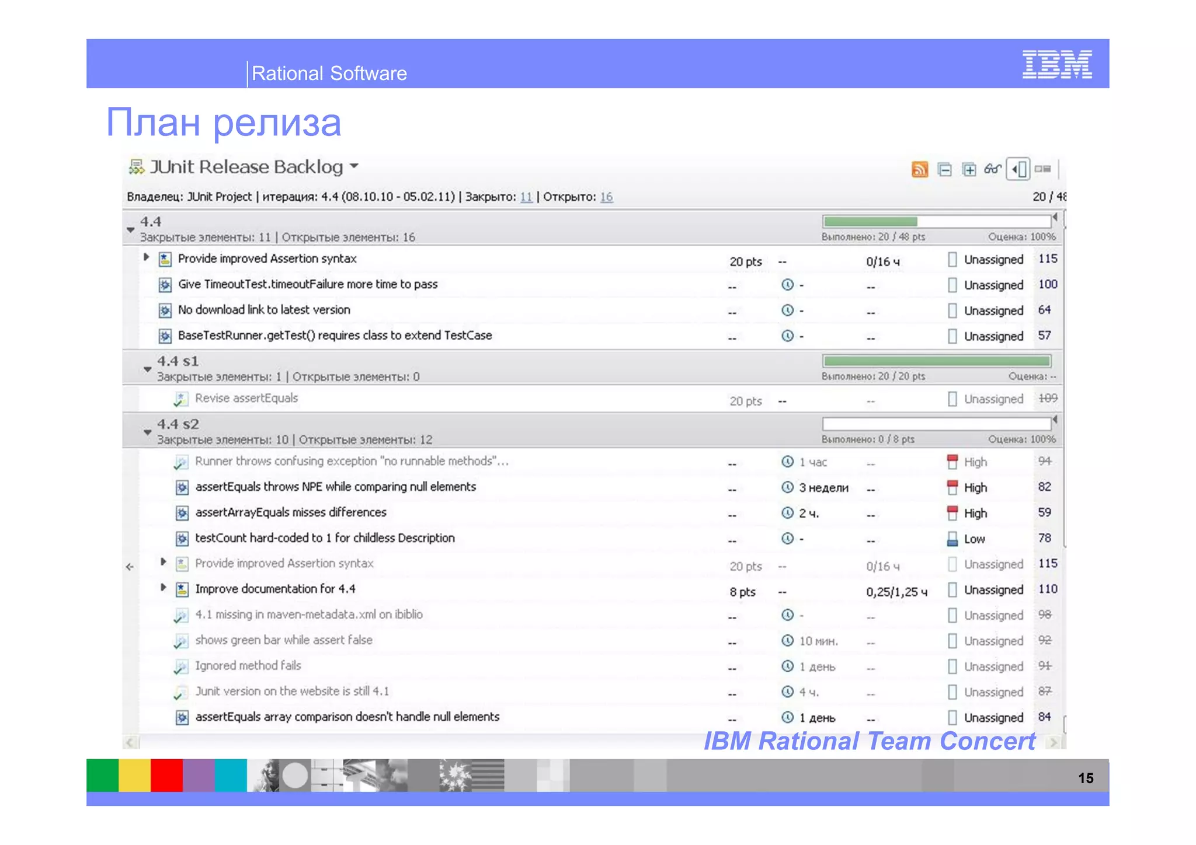1196x845 pixels.
Task: Click the 4.4 s2 empty progress bar
Action: [x=937, y=424]
